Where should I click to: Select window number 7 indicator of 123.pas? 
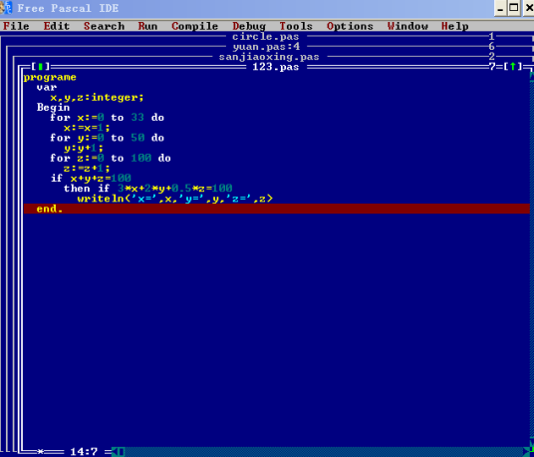492,67
